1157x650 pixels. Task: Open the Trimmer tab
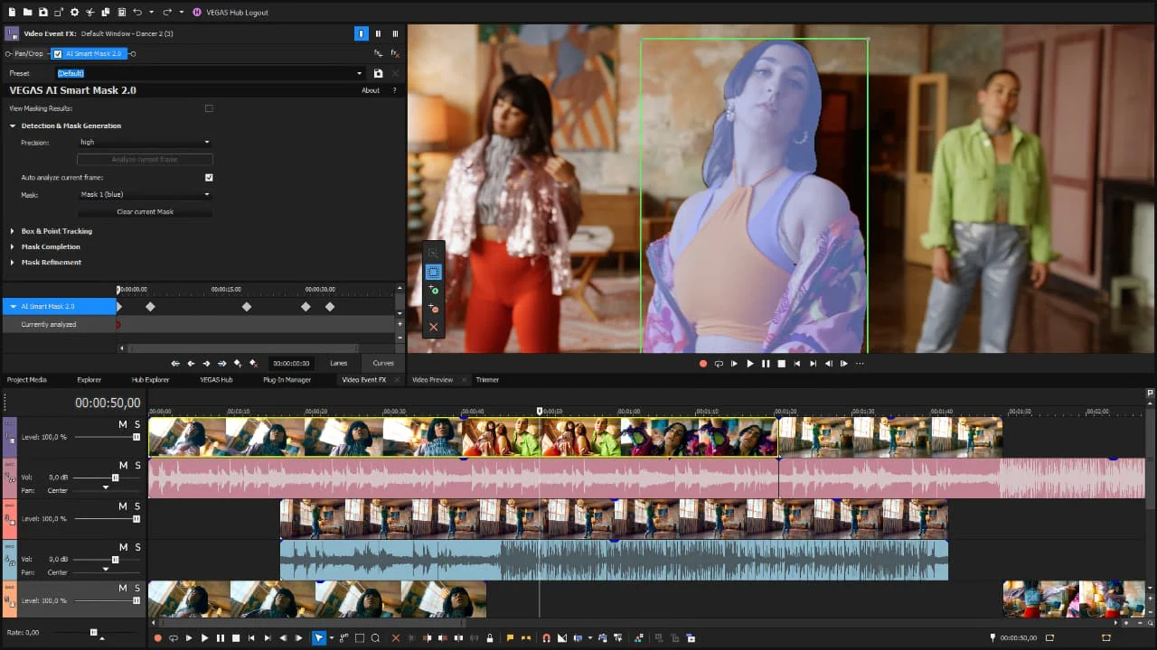tap(487, 379)
